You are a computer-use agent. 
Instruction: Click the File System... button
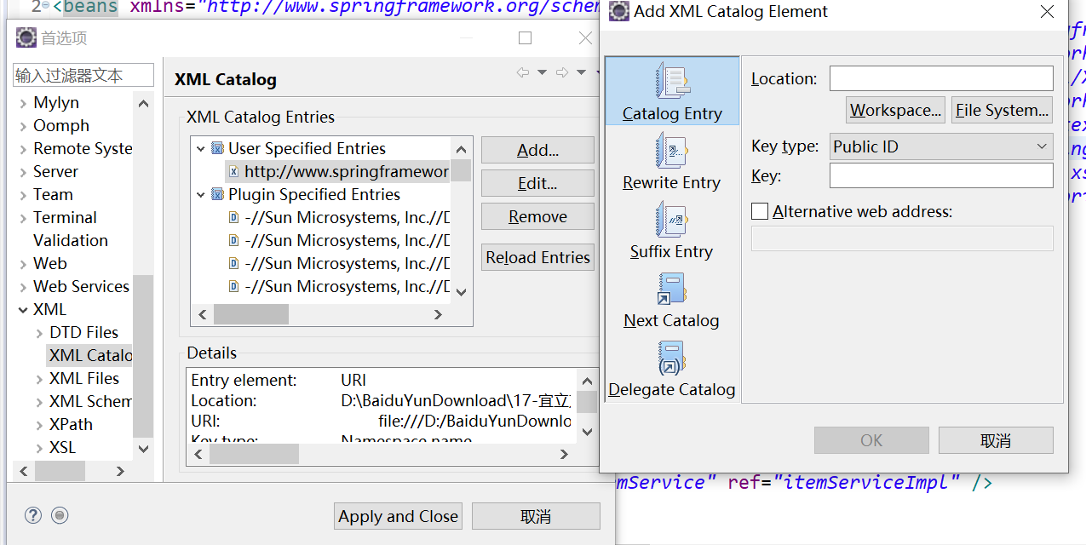(1002, 110)
